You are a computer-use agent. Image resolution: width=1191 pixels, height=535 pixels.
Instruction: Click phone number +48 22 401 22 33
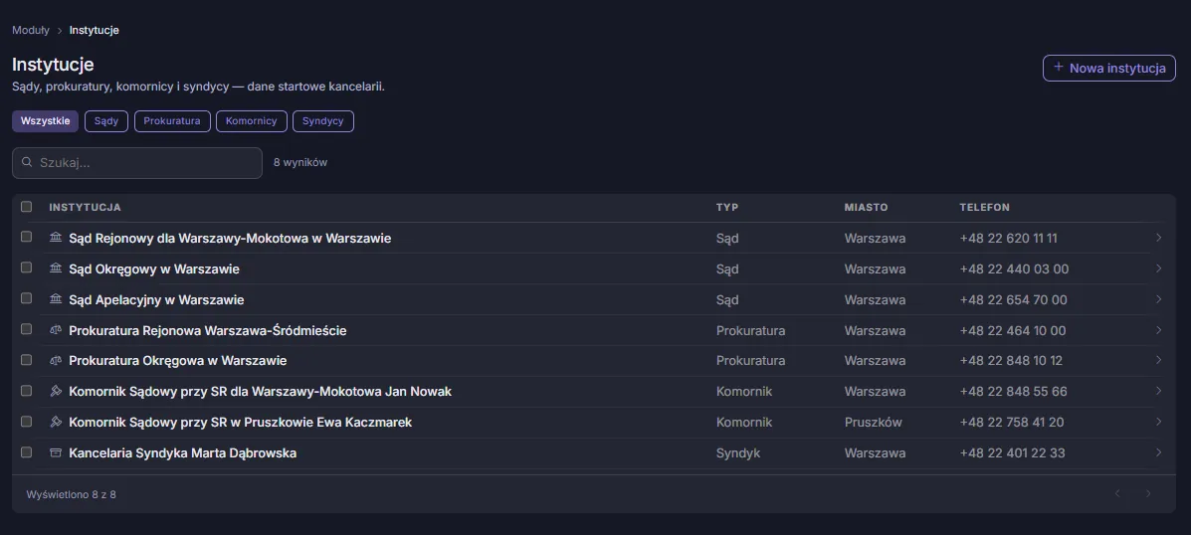(x=1013, y=453)
